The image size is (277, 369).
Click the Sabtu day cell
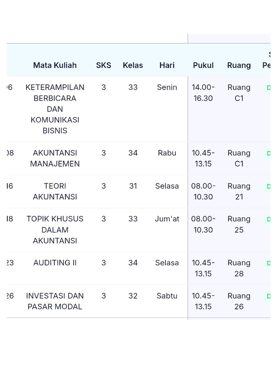167,296
